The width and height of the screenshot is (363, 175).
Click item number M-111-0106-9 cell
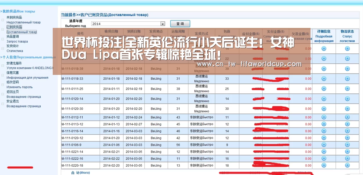[x=80, y=145]
